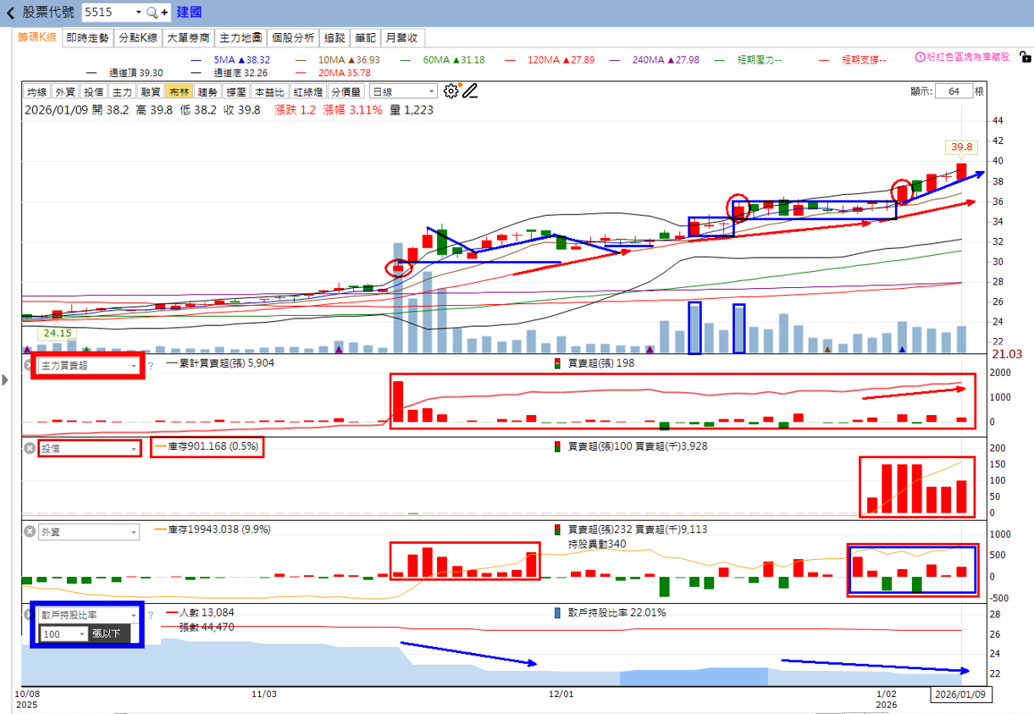Viewport: 1034px width, 714px height.
Task: Click the 建國 stock name link
Action: pos(190,13)
